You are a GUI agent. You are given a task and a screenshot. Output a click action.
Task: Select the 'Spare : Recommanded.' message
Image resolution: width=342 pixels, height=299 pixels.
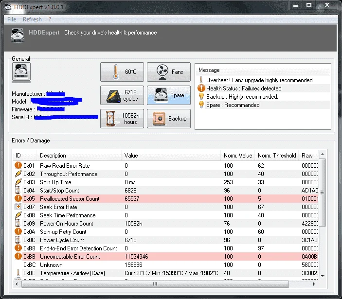pos(234,105)
